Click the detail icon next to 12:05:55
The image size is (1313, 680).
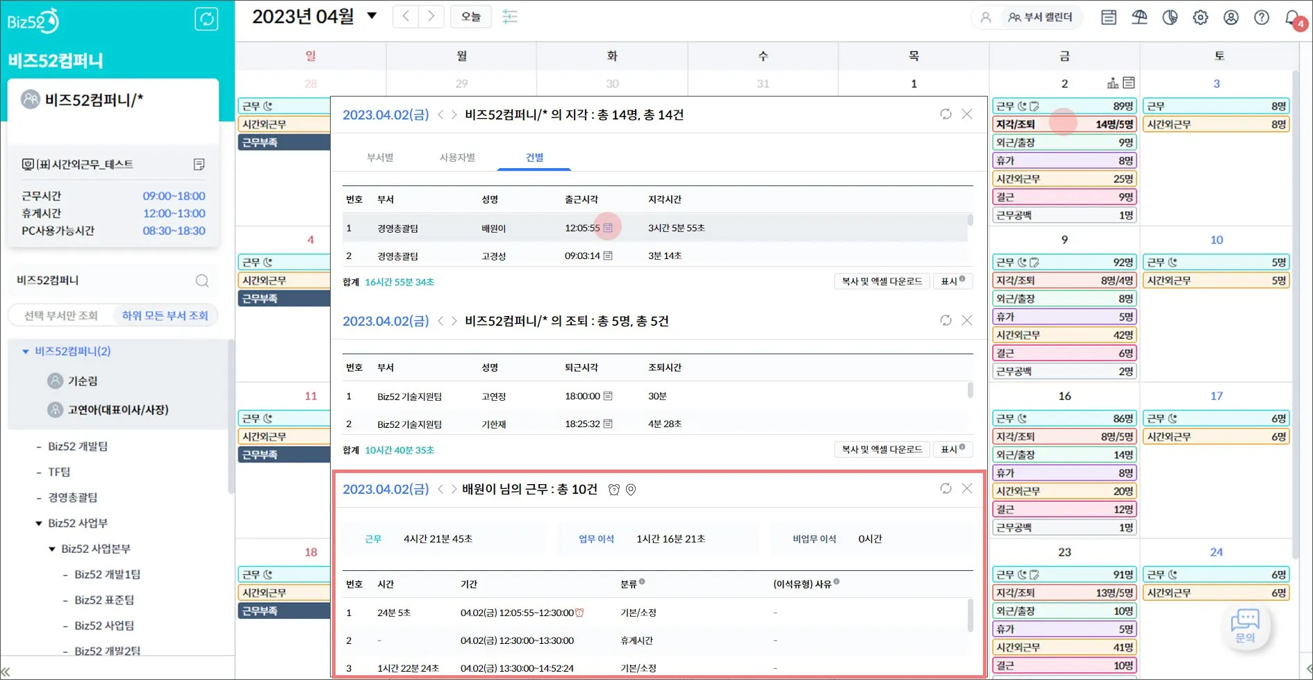pyautogui.click(x=608, y=227)
